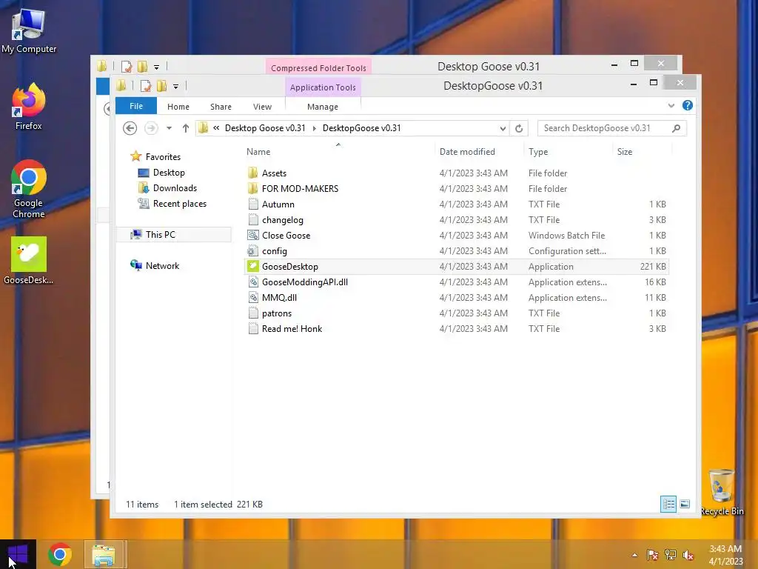This screenshot has width=758, height=569.
Task: Click DesktopGoose v0.31 breadcrumb segment
Action: point(361,128)
